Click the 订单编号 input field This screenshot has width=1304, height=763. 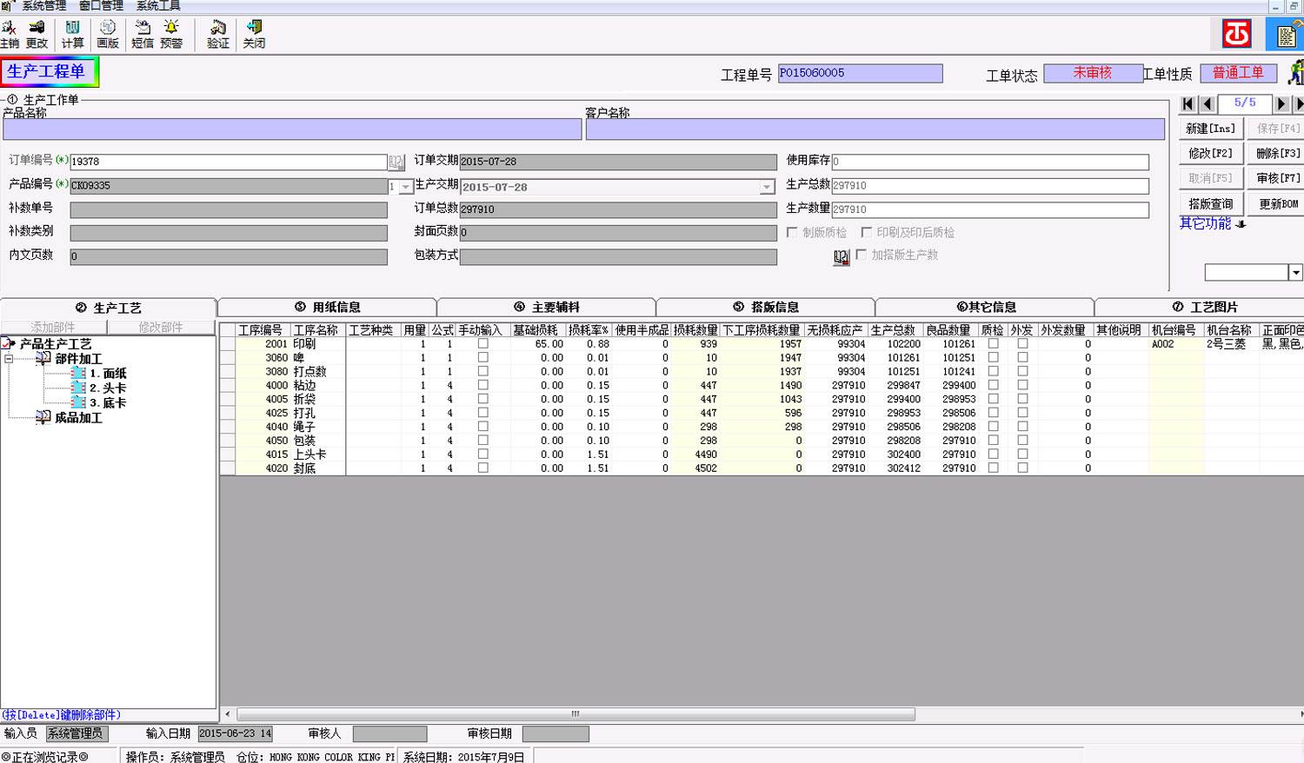229,162
